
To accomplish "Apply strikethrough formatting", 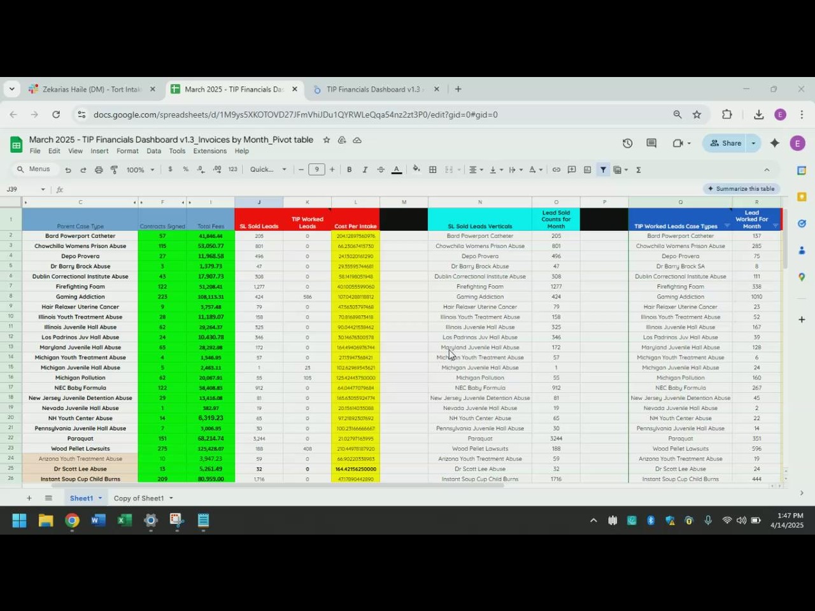I will [x=381, y=169].
